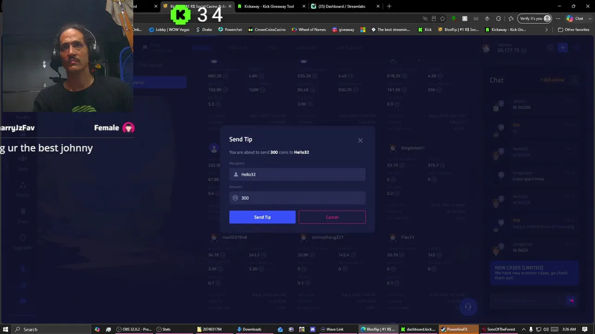The width and height of the screenshot is (595, 334).
Task: Open Copilot from the taskbar
Action: click(97, 329)
